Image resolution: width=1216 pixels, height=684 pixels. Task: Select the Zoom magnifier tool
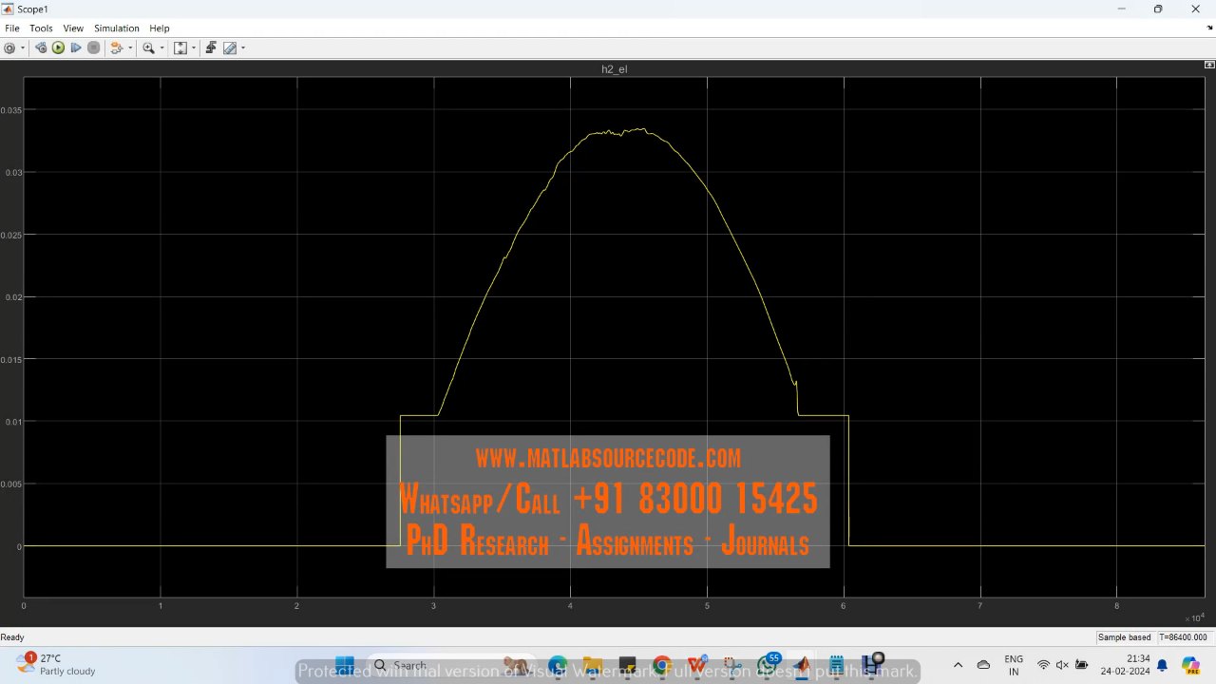point(148,47)
